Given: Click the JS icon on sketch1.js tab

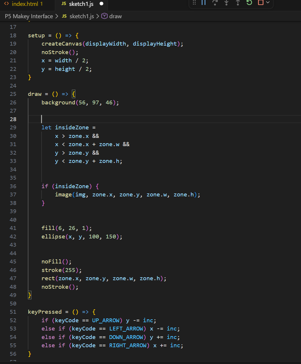Looking at the screenshot, I should 64,4.
